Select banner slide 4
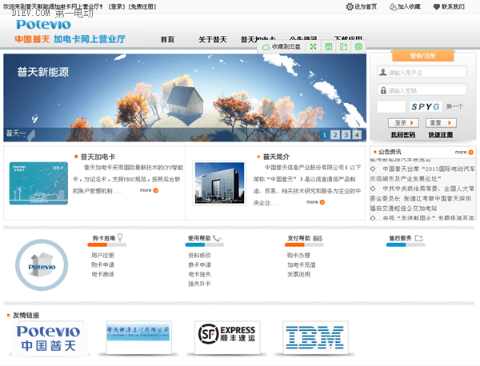The height and width of the screenshot is (366, 480). coord(357,135)
